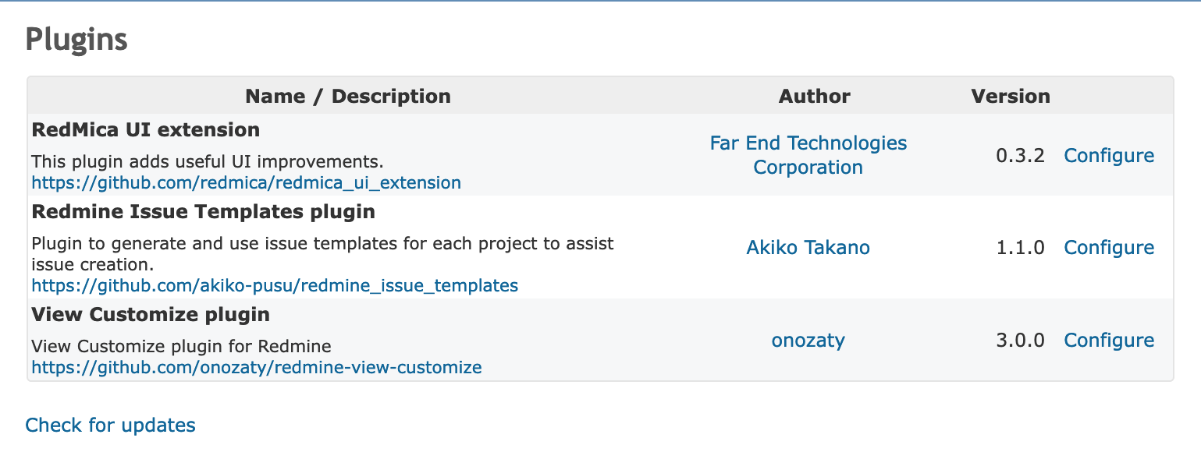
Task: Click the Version column header
Action: [1011, 97]
